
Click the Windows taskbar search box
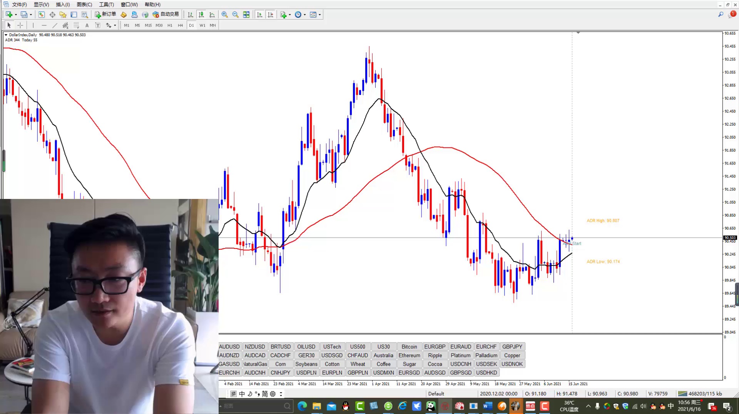coord(256,406)
